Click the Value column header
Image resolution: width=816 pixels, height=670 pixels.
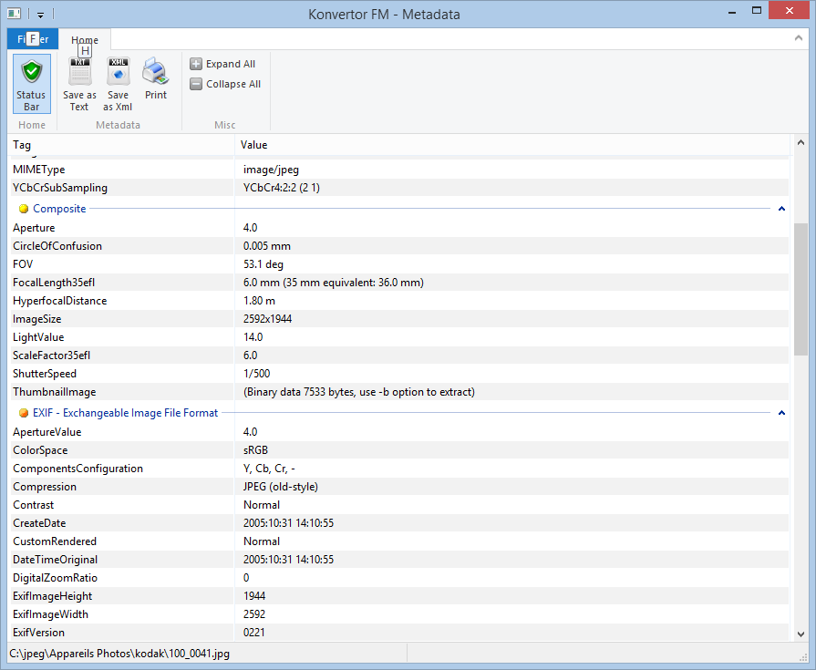coord(512,145)
